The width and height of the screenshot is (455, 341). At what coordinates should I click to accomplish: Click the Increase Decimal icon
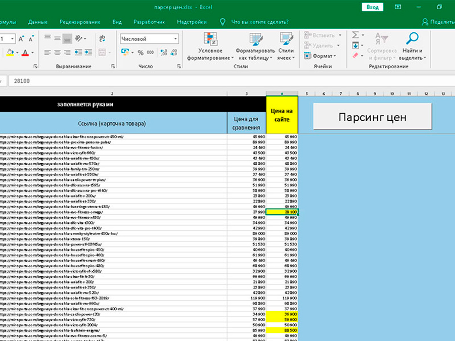163,53
